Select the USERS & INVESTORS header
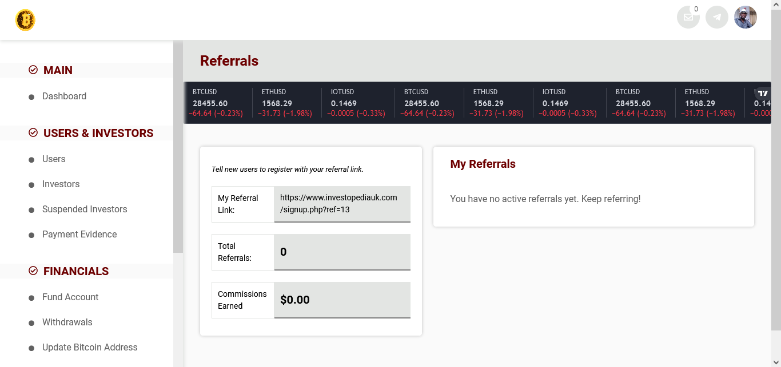 [x=98, y=133]
